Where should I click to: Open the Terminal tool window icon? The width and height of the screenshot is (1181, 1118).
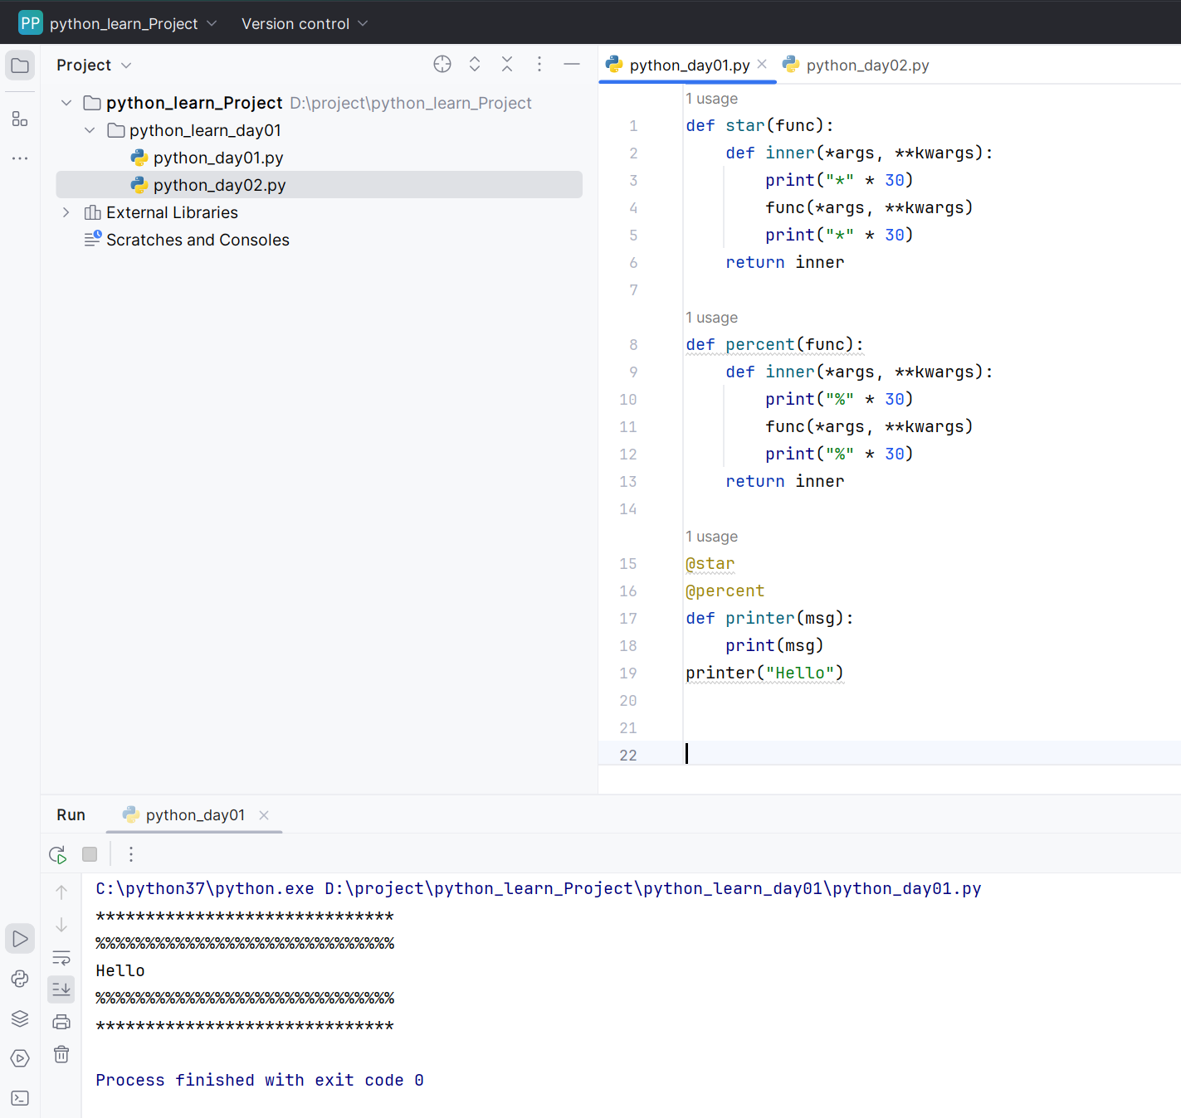point(20,1098)
